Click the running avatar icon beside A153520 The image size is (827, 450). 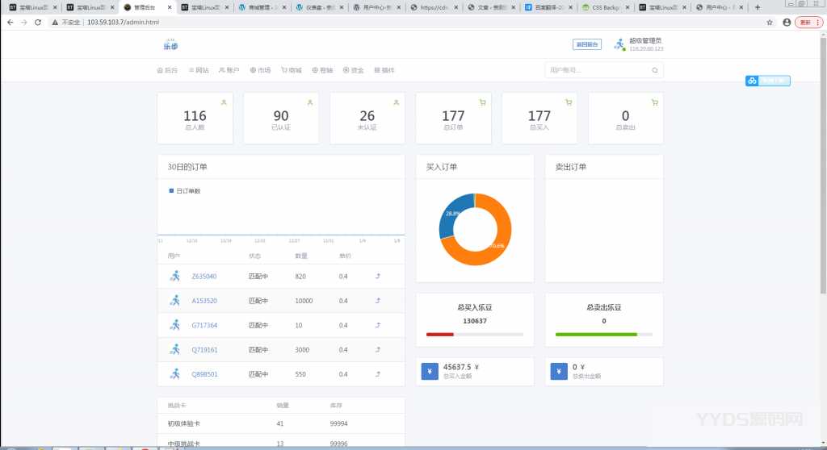[174, 301]
